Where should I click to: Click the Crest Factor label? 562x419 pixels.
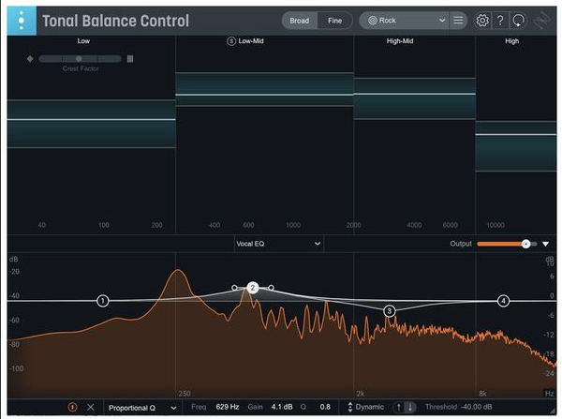(81, 68)
